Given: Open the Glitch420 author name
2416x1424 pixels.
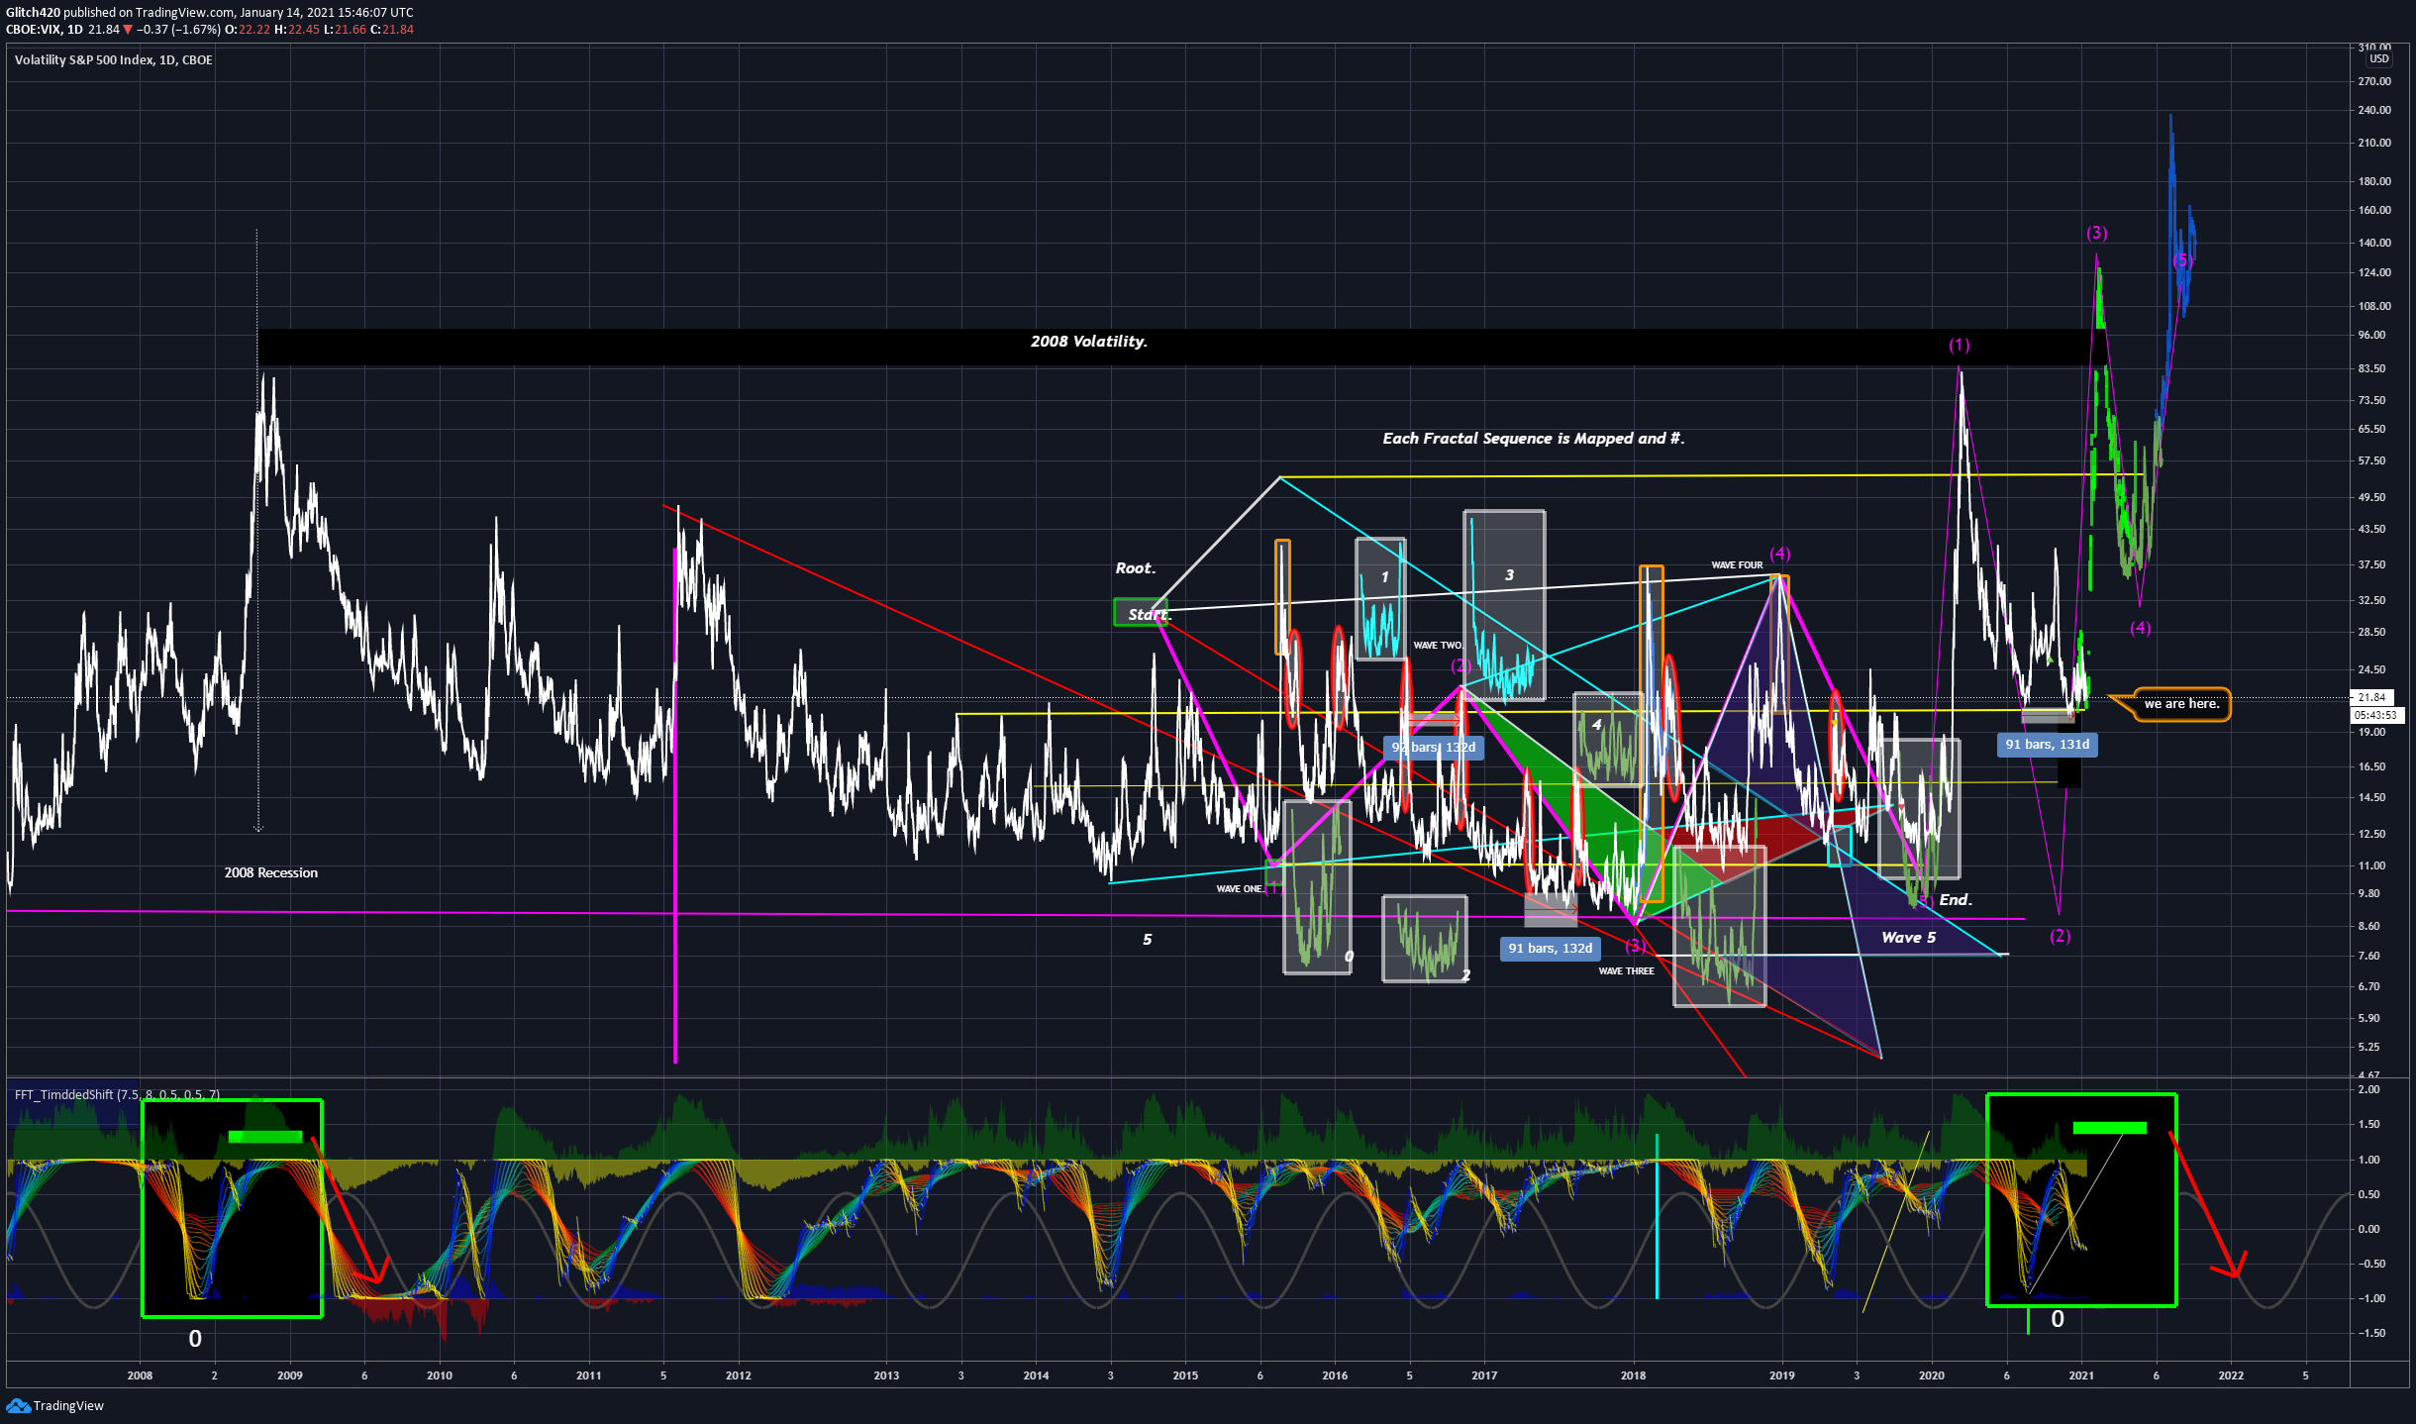Looking at the screenshot, I should (33, 12).
